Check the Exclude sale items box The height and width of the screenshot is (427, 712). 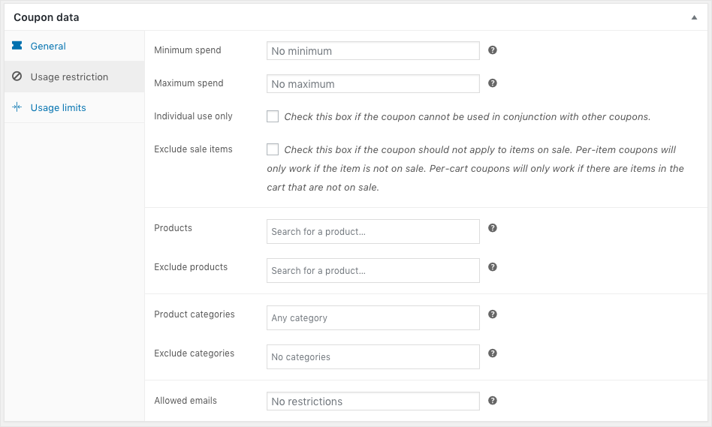point(273,149)
